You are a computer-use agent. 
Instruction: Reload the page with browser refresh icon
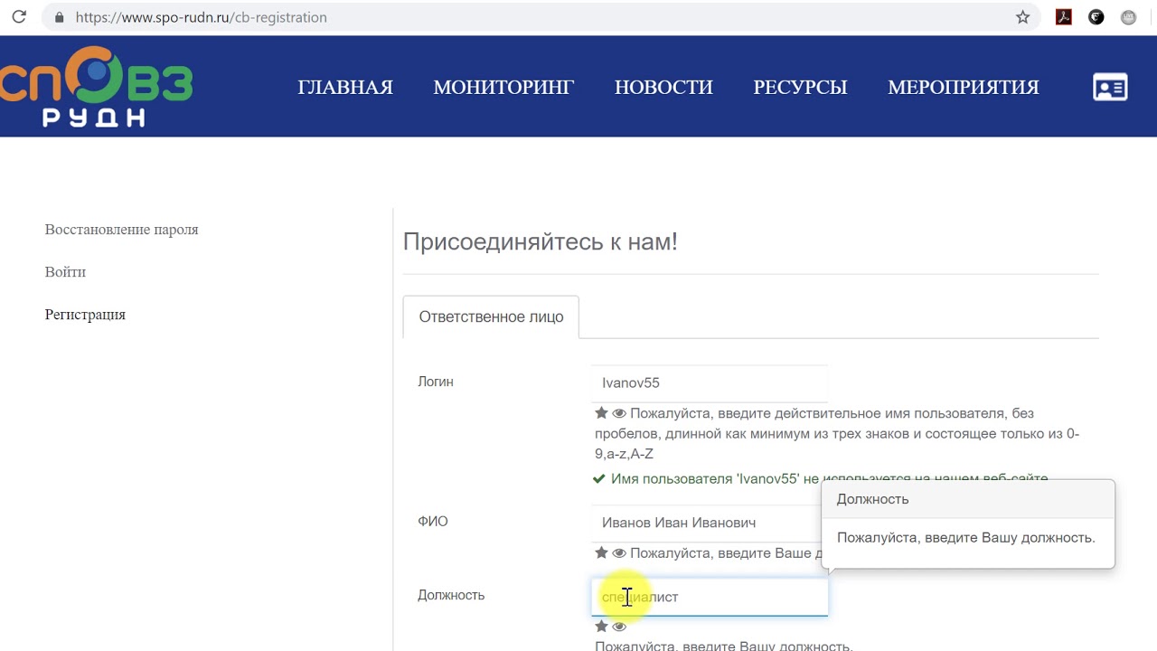pos(18,17)
